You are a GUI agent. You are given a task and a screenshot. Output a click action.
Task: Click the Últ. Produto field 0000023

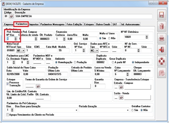click(46, 39)
